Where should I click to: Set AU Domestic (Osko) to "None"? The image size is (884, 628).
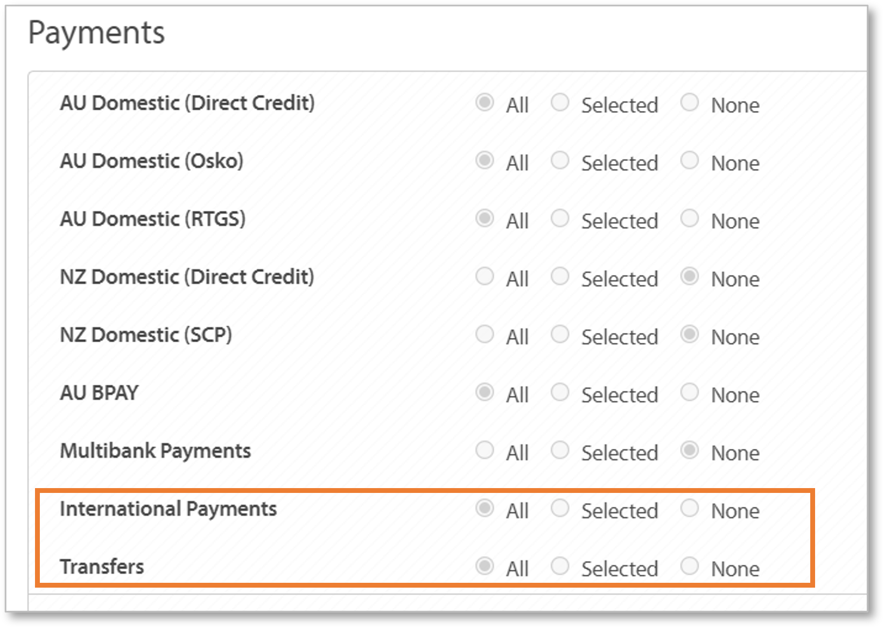click(690, 160)
